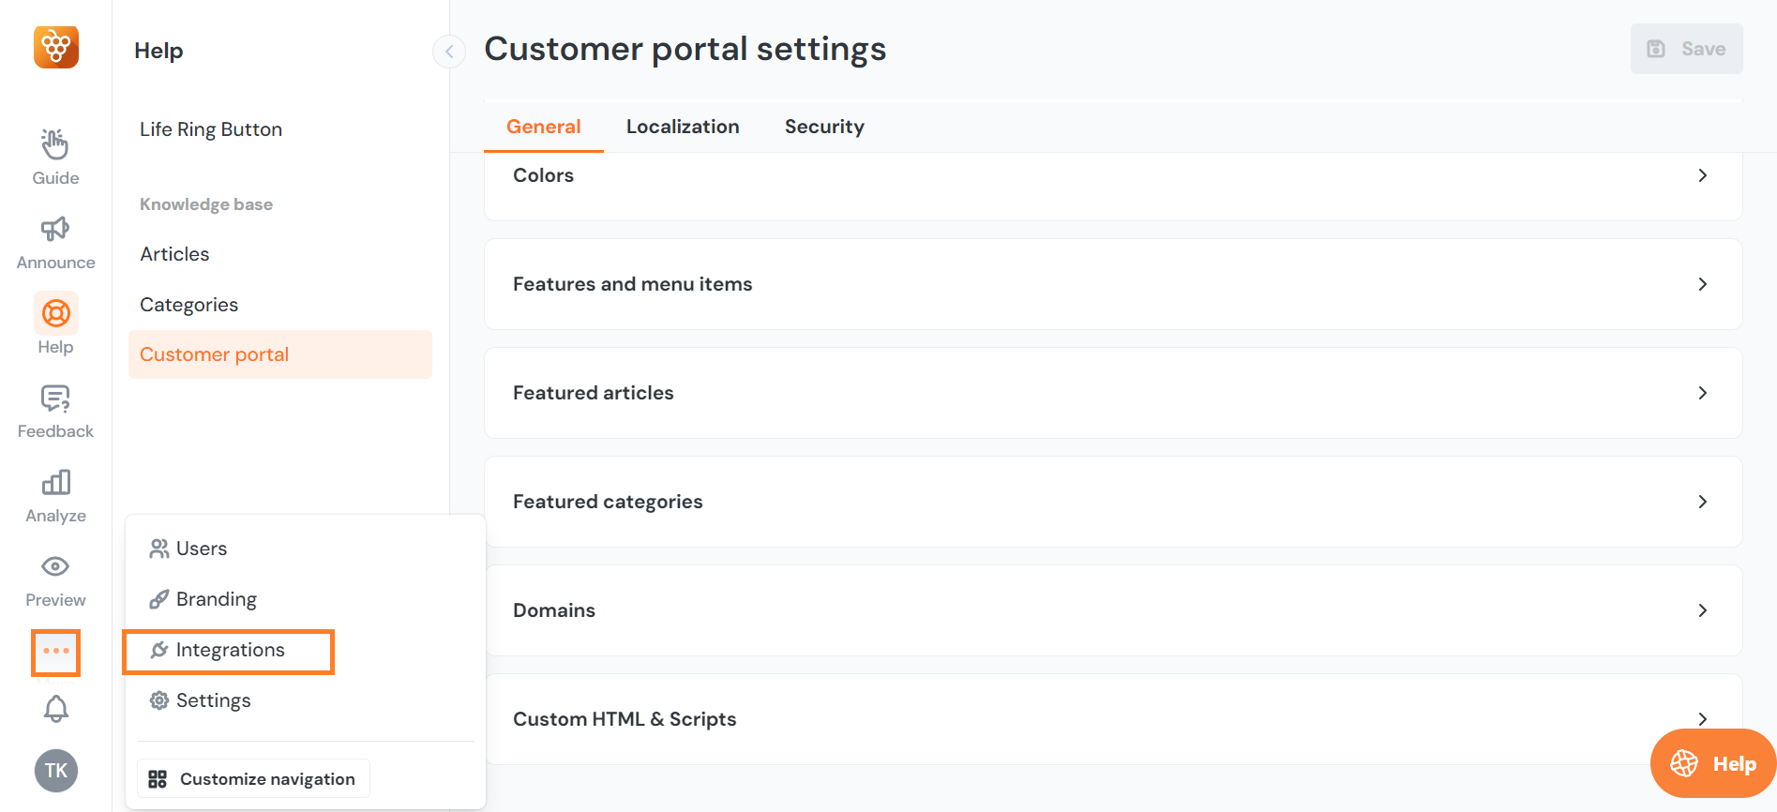
Task: Open the Feedback section icon
Action: click(55, 398)
